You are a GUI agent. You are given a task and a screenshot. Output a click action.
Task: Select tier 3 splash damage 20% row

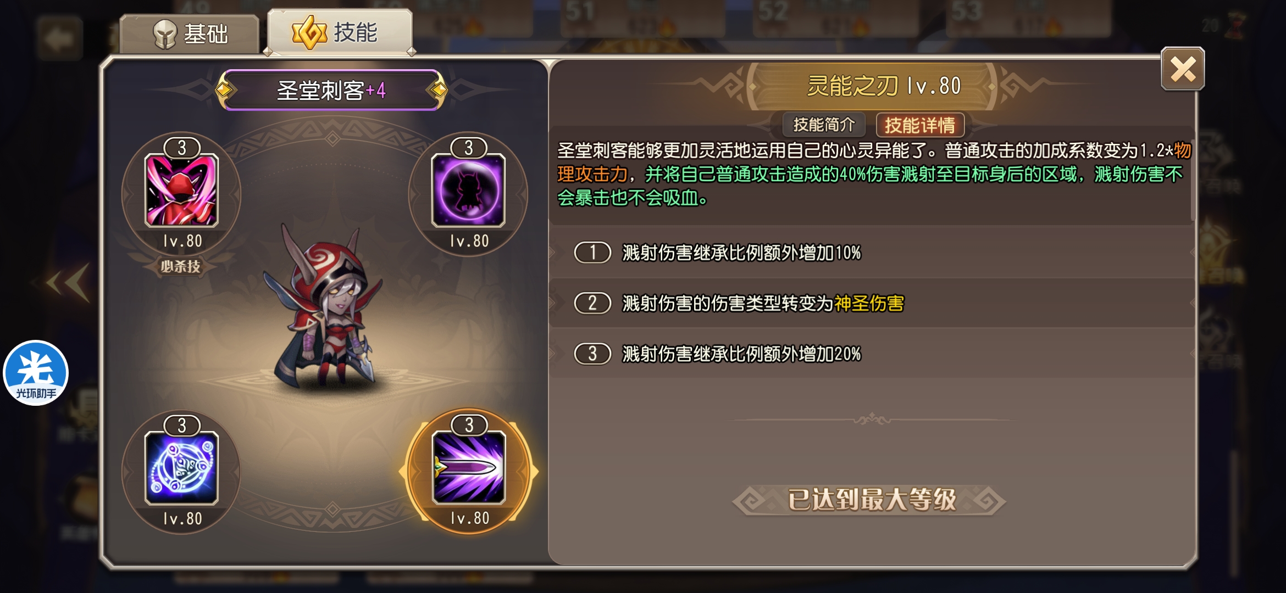pos(873,354)
